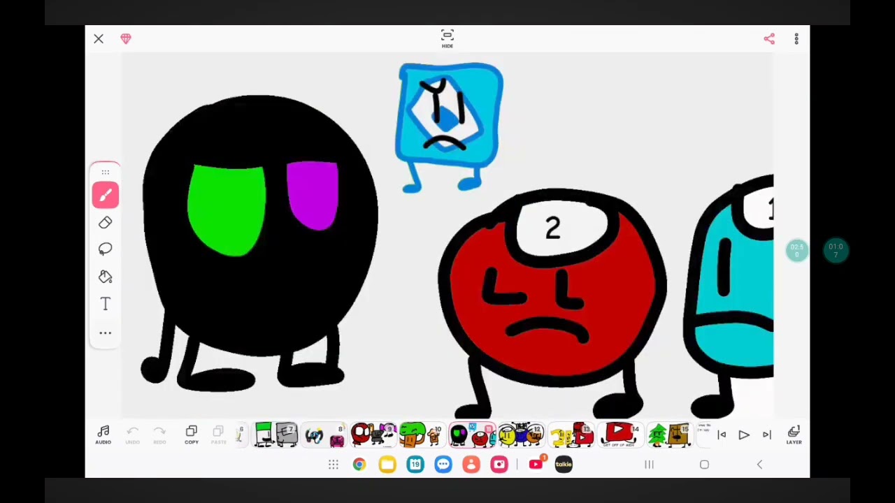Open the Calendar app icon
The image size is (895, 503).
tap(415, 465)
